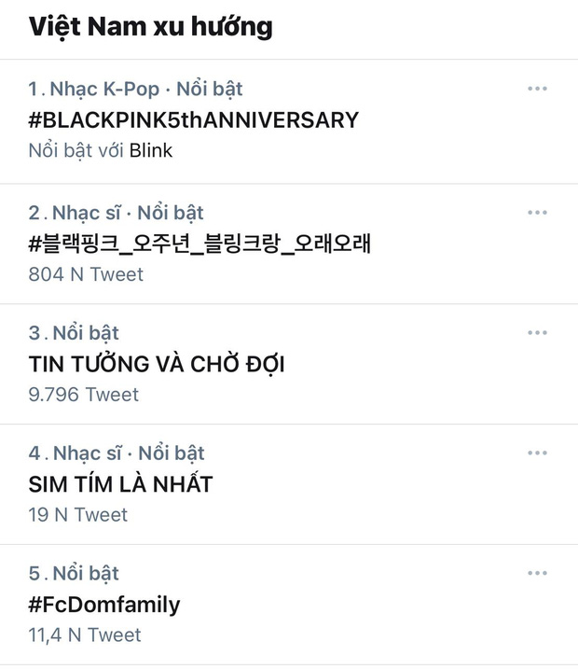Click the ellipsis icon beside #FcDomfamily
Screen dimensions: 578x669
tap(537, 573)
